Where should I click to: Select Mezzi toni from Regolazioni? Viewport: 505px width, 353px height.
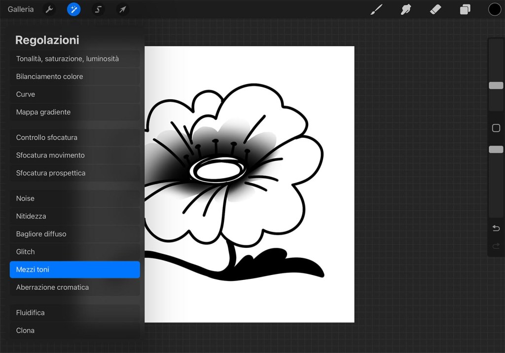click(74, 270)
